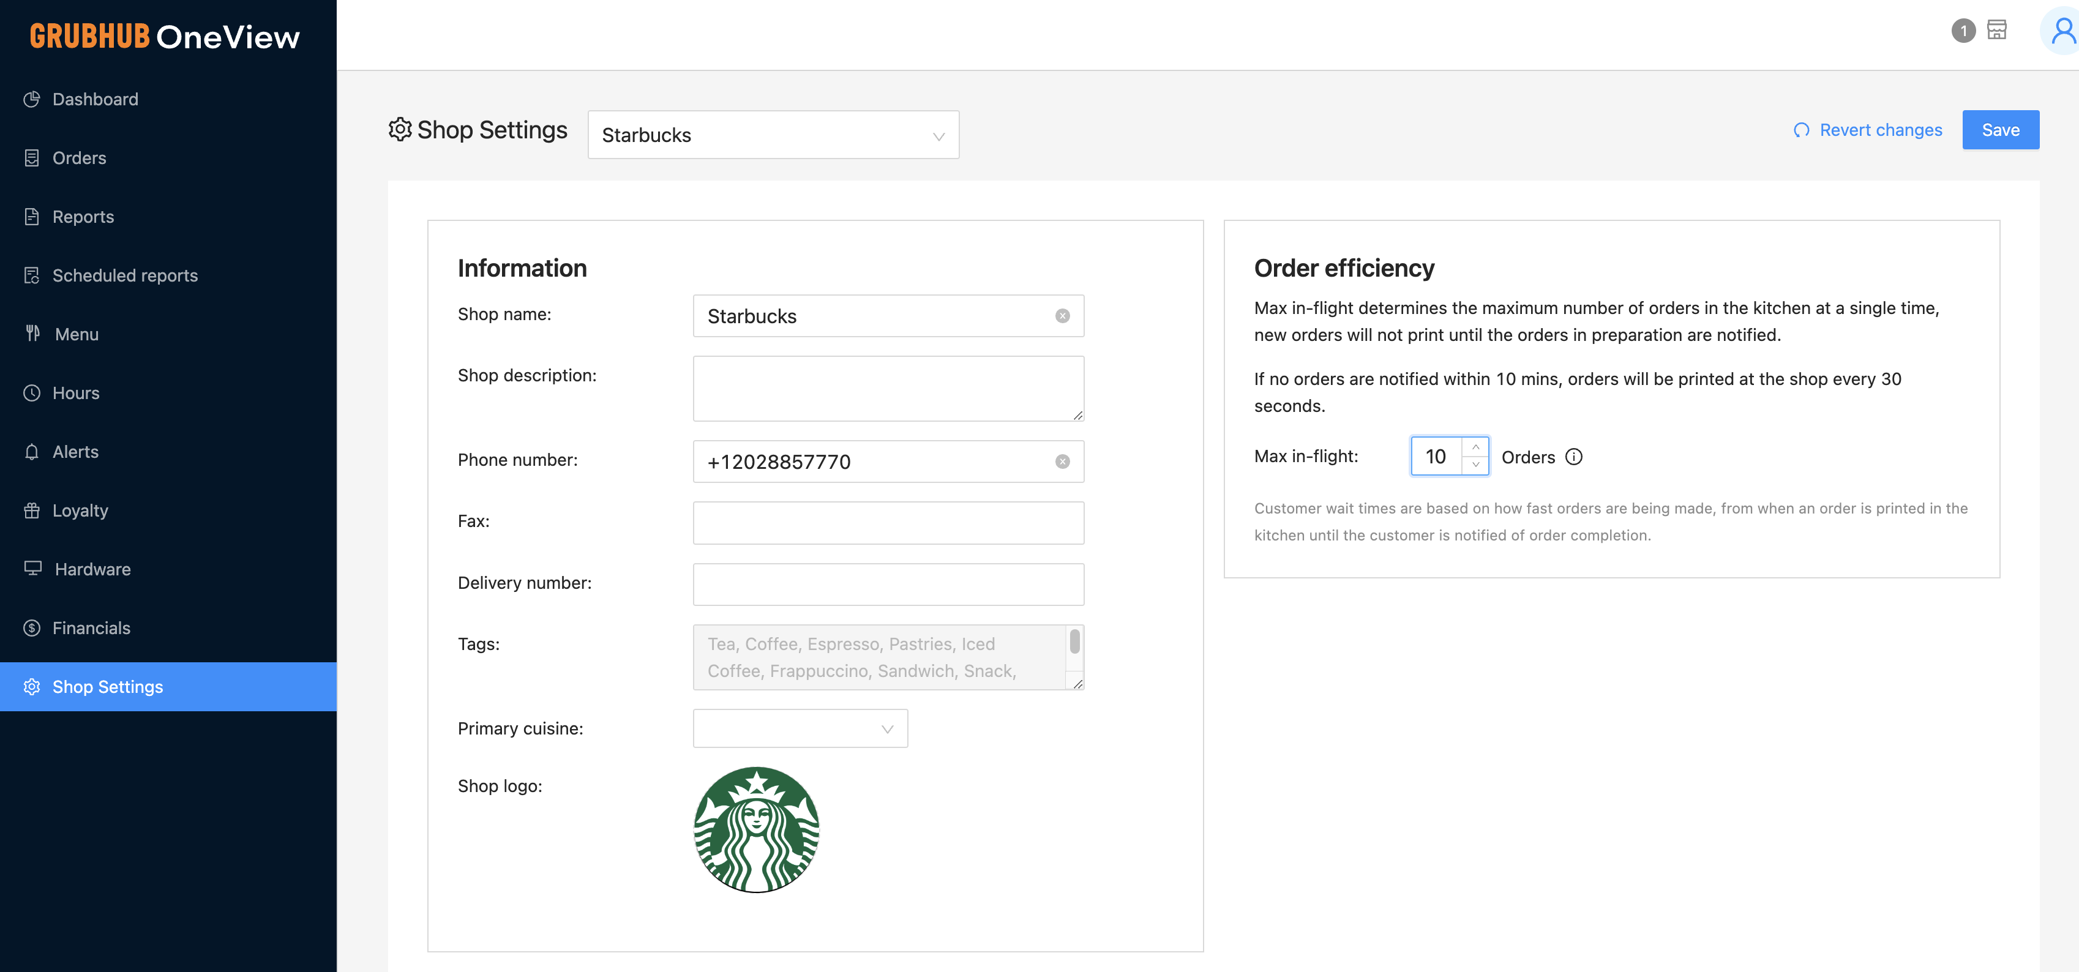Focus the Phone number input

(x=888, y=462)
